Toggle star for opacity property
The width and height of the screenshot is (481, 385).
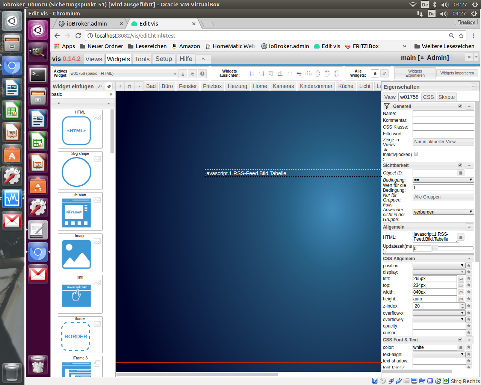click(x=469, y=326)
